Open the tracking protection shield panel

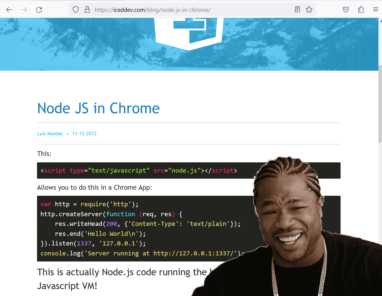[76, 10]
